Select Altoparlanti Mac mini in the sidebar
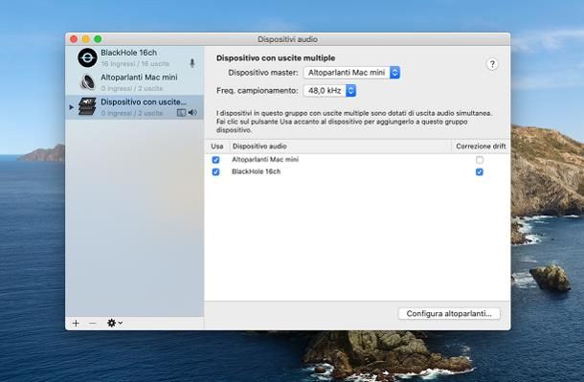This screenshot has width=584, height=382. pos(134,82)
